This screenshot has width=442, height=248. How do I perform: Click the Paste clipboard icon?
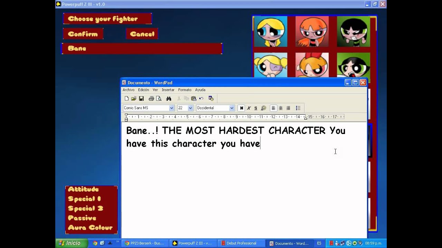click(194, 99)
